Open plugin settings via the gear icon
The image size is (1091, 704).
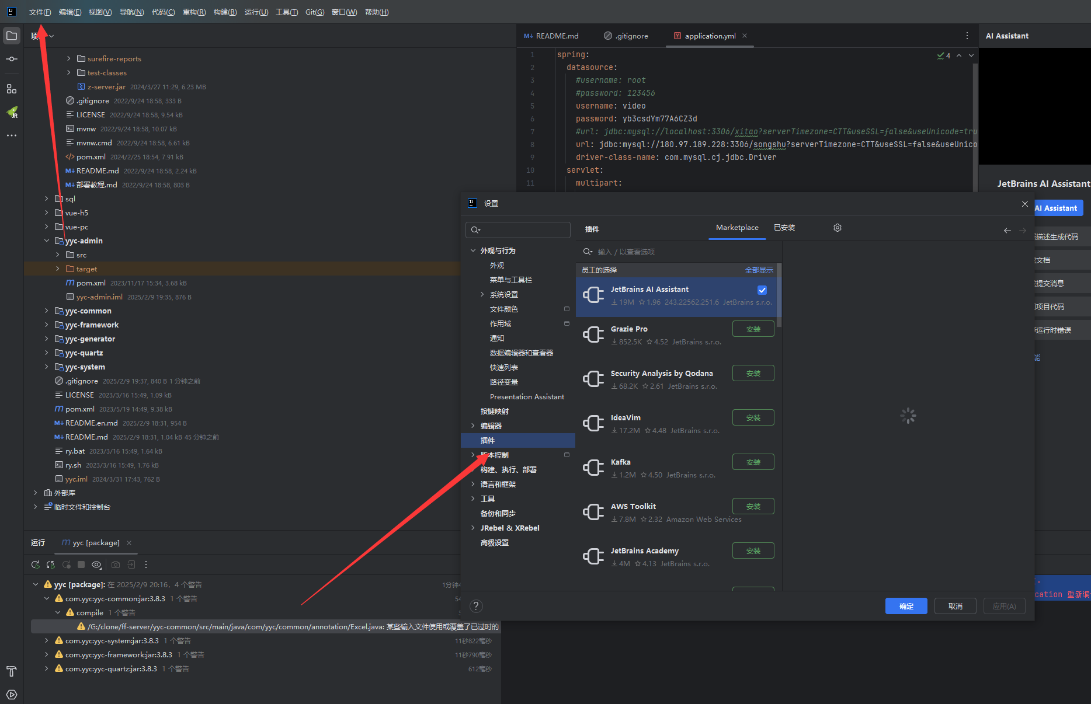click(838, 228)
